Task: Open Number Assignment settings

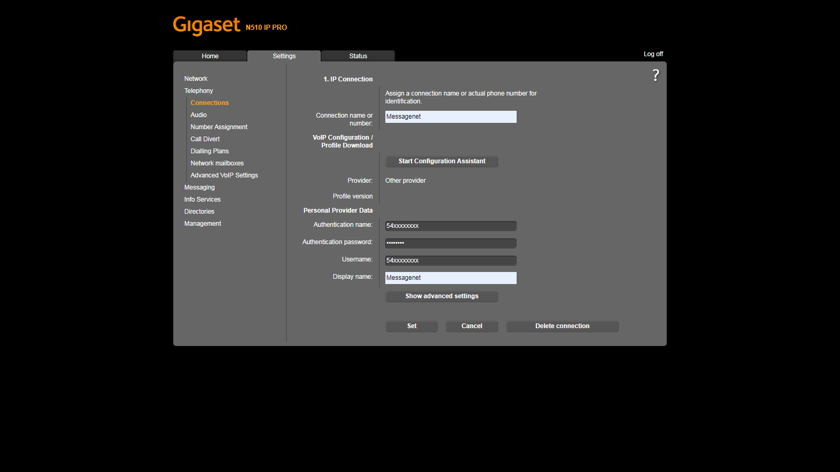Action: [x=219, y=127]
